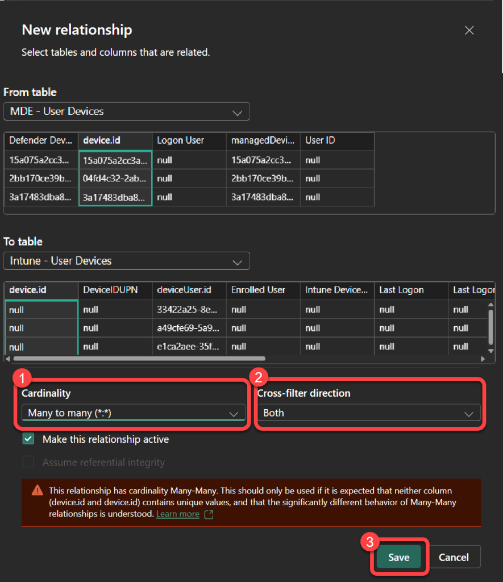
Task: Select Last Logon column header
Action: [411, 290]
